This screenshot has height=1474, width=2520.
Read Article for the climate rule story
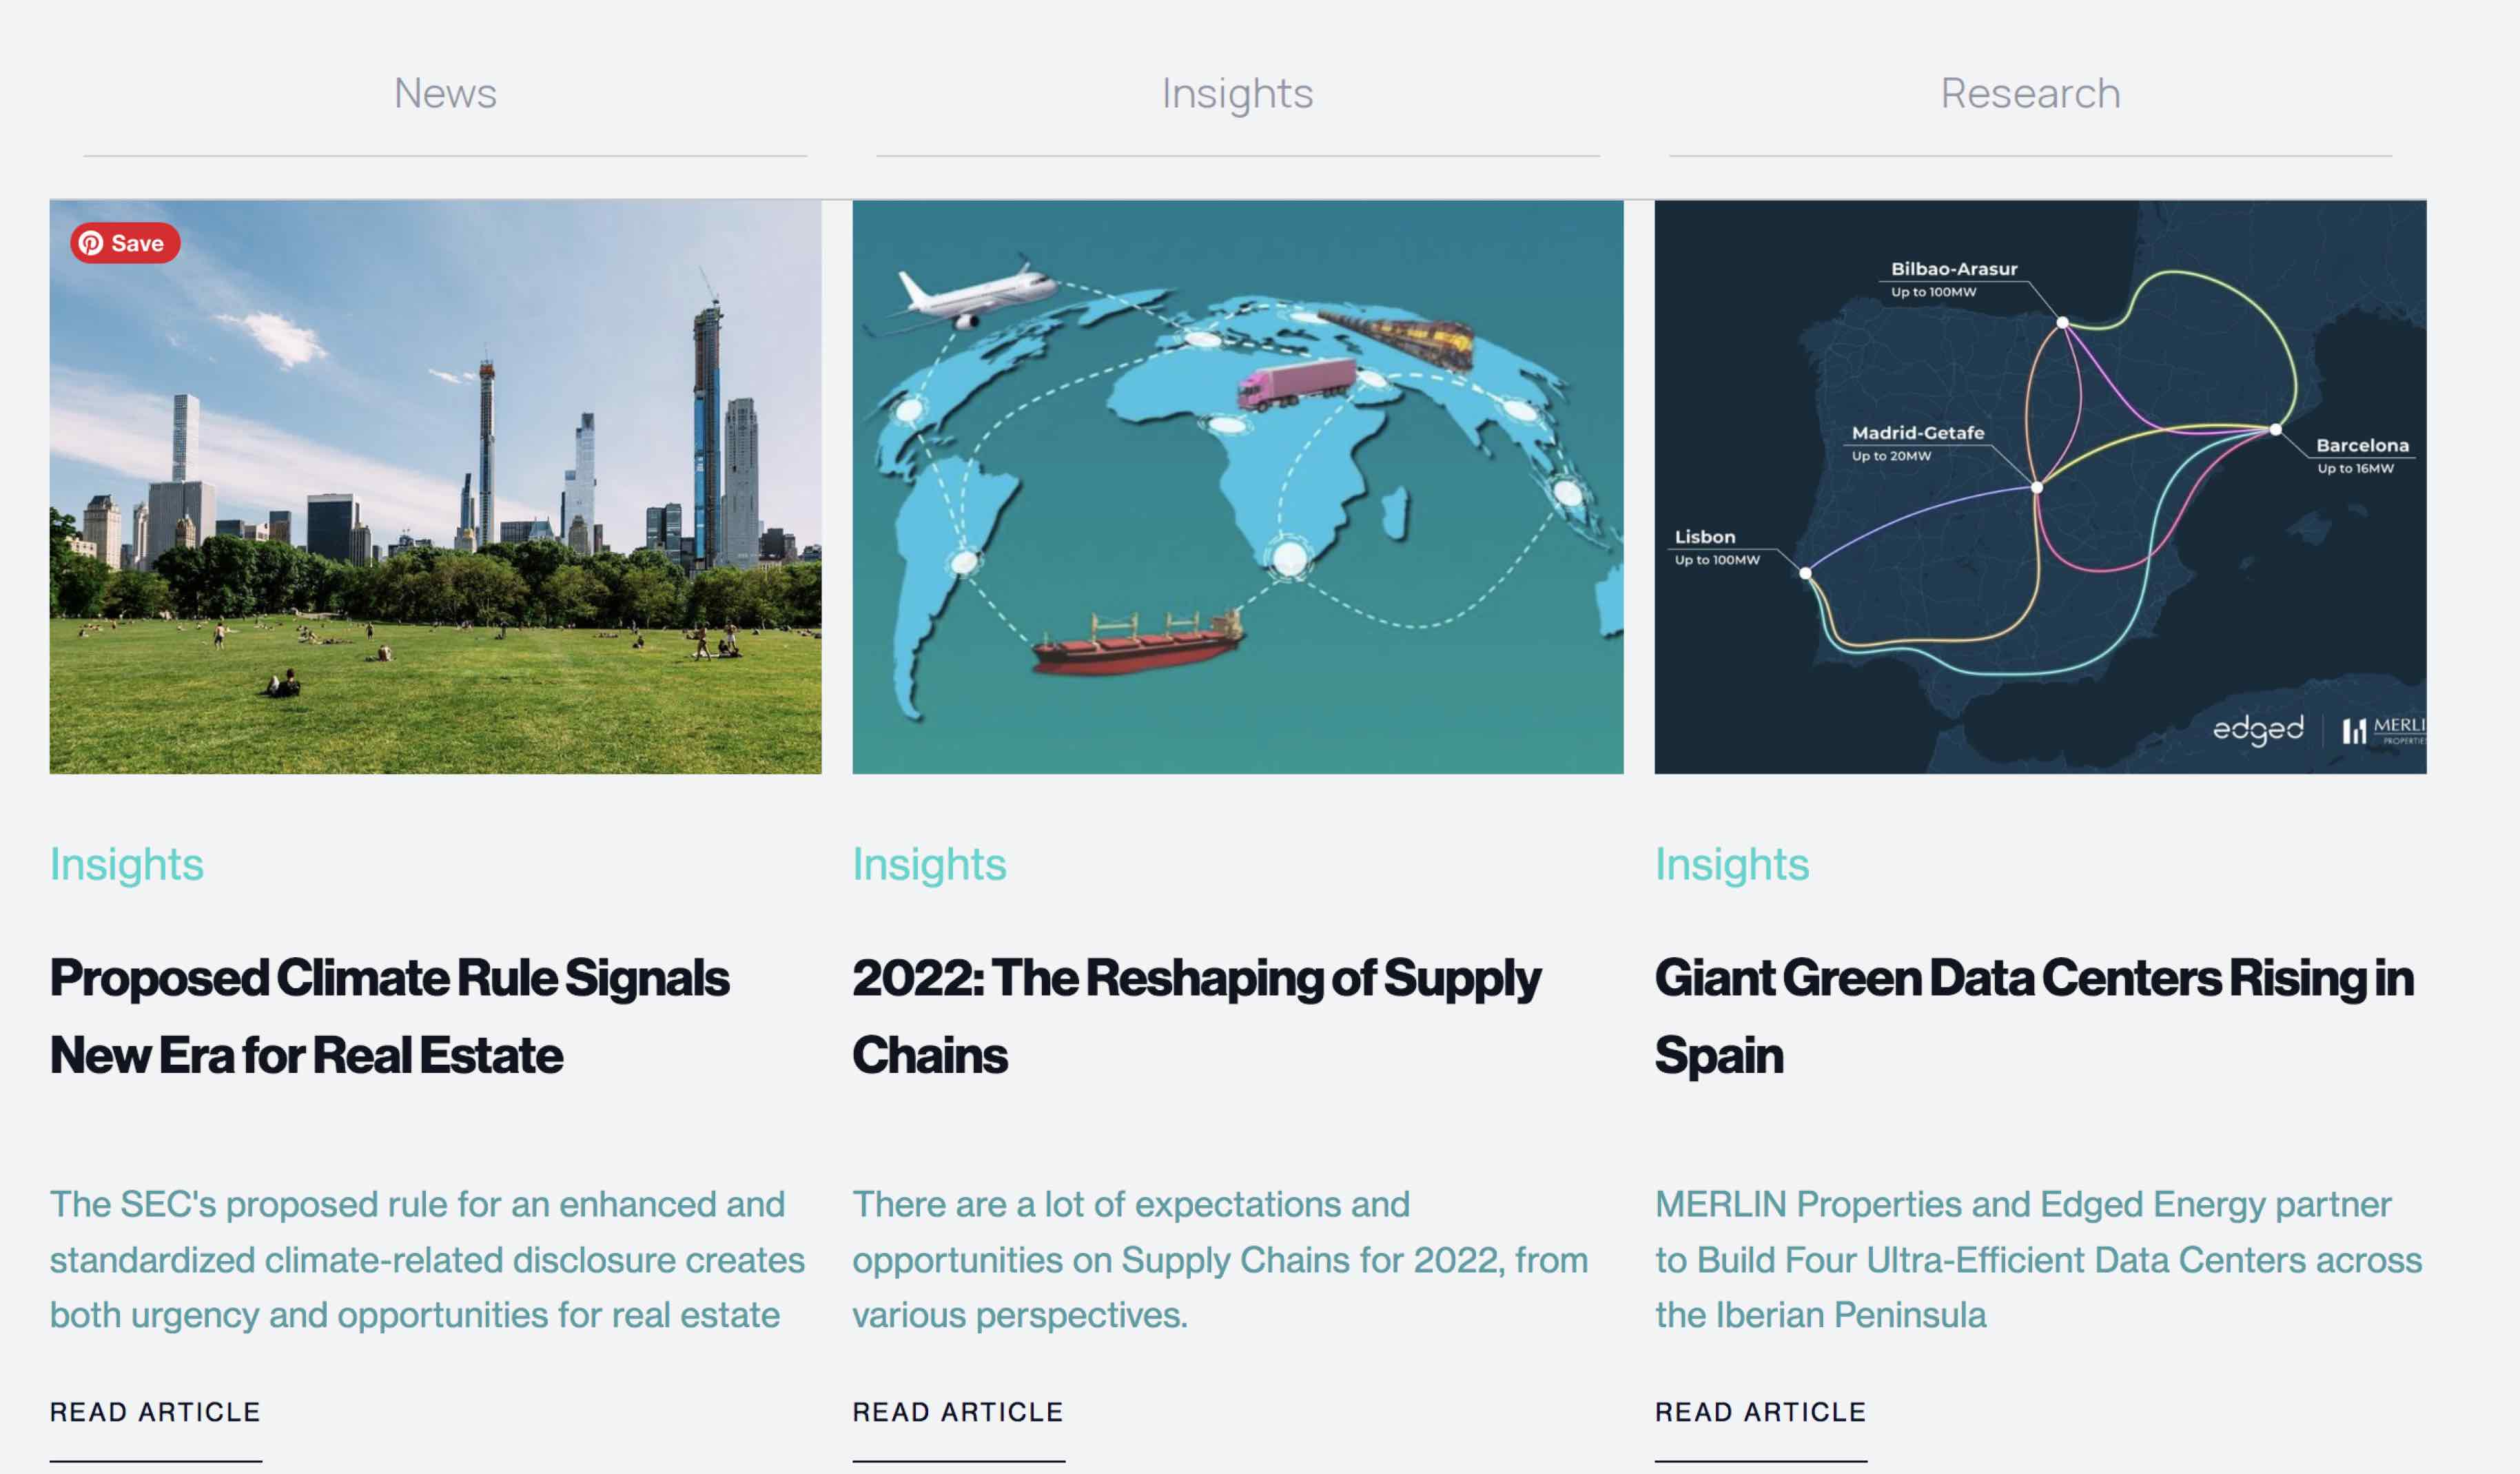(x=155, y=1412)
